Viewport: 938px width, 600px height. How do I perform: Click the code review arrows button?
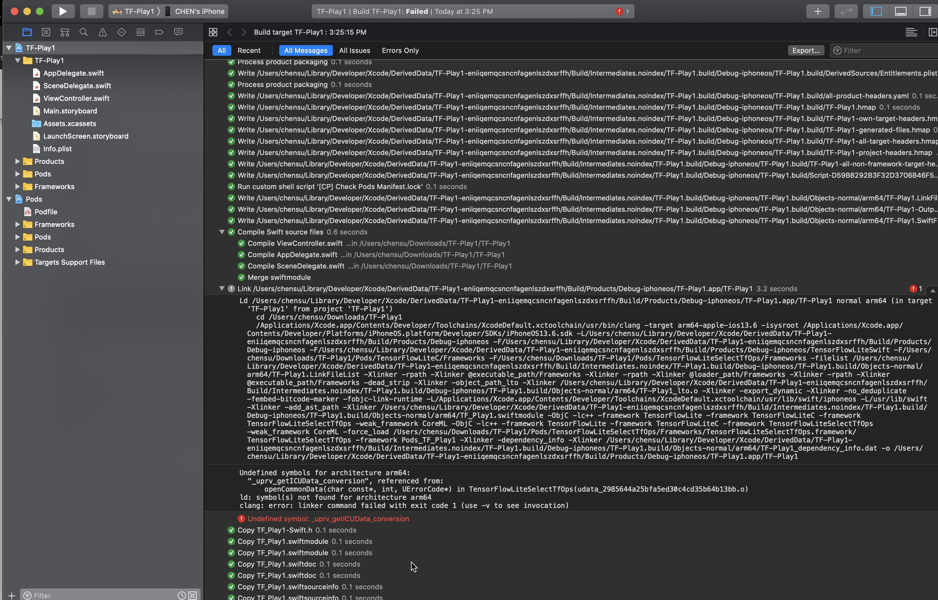point(846,11)
